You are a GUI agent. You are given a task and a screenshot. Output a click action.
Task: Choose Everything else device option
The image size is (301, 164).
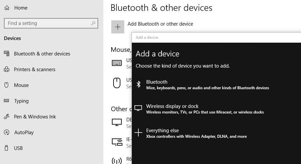pos(196,133)
